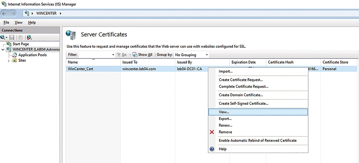Sort by the Name column header
This screenshot has height=163, width=359.
coord(93,62)
